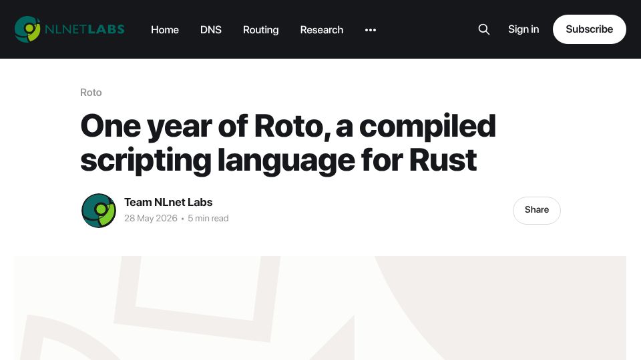This screenshot has width=641, height=360.
Task: Open the Team NLnet Labs author link
Action: pyautogui.click(x=168, y=202)
